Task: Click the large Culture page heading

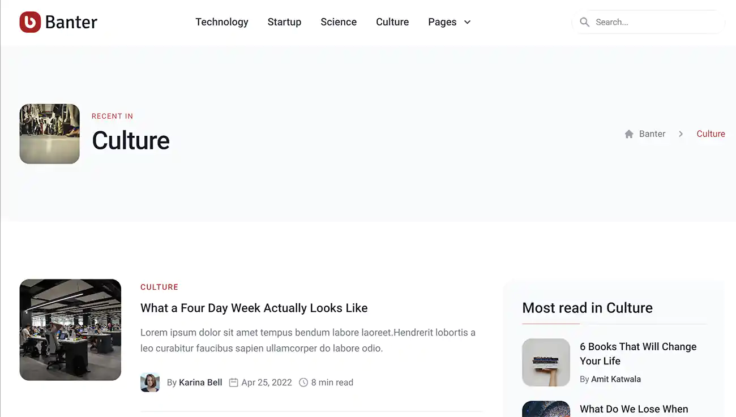Action: point(131,140)
